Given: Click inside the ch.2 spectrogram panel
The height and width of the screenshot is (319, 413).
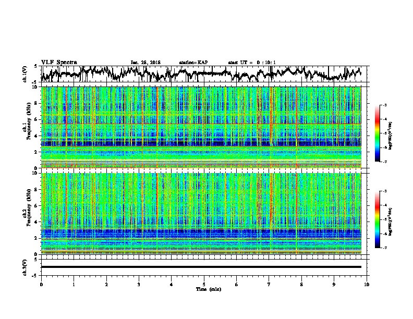Looking at the screenshot, I should [201, 214].
